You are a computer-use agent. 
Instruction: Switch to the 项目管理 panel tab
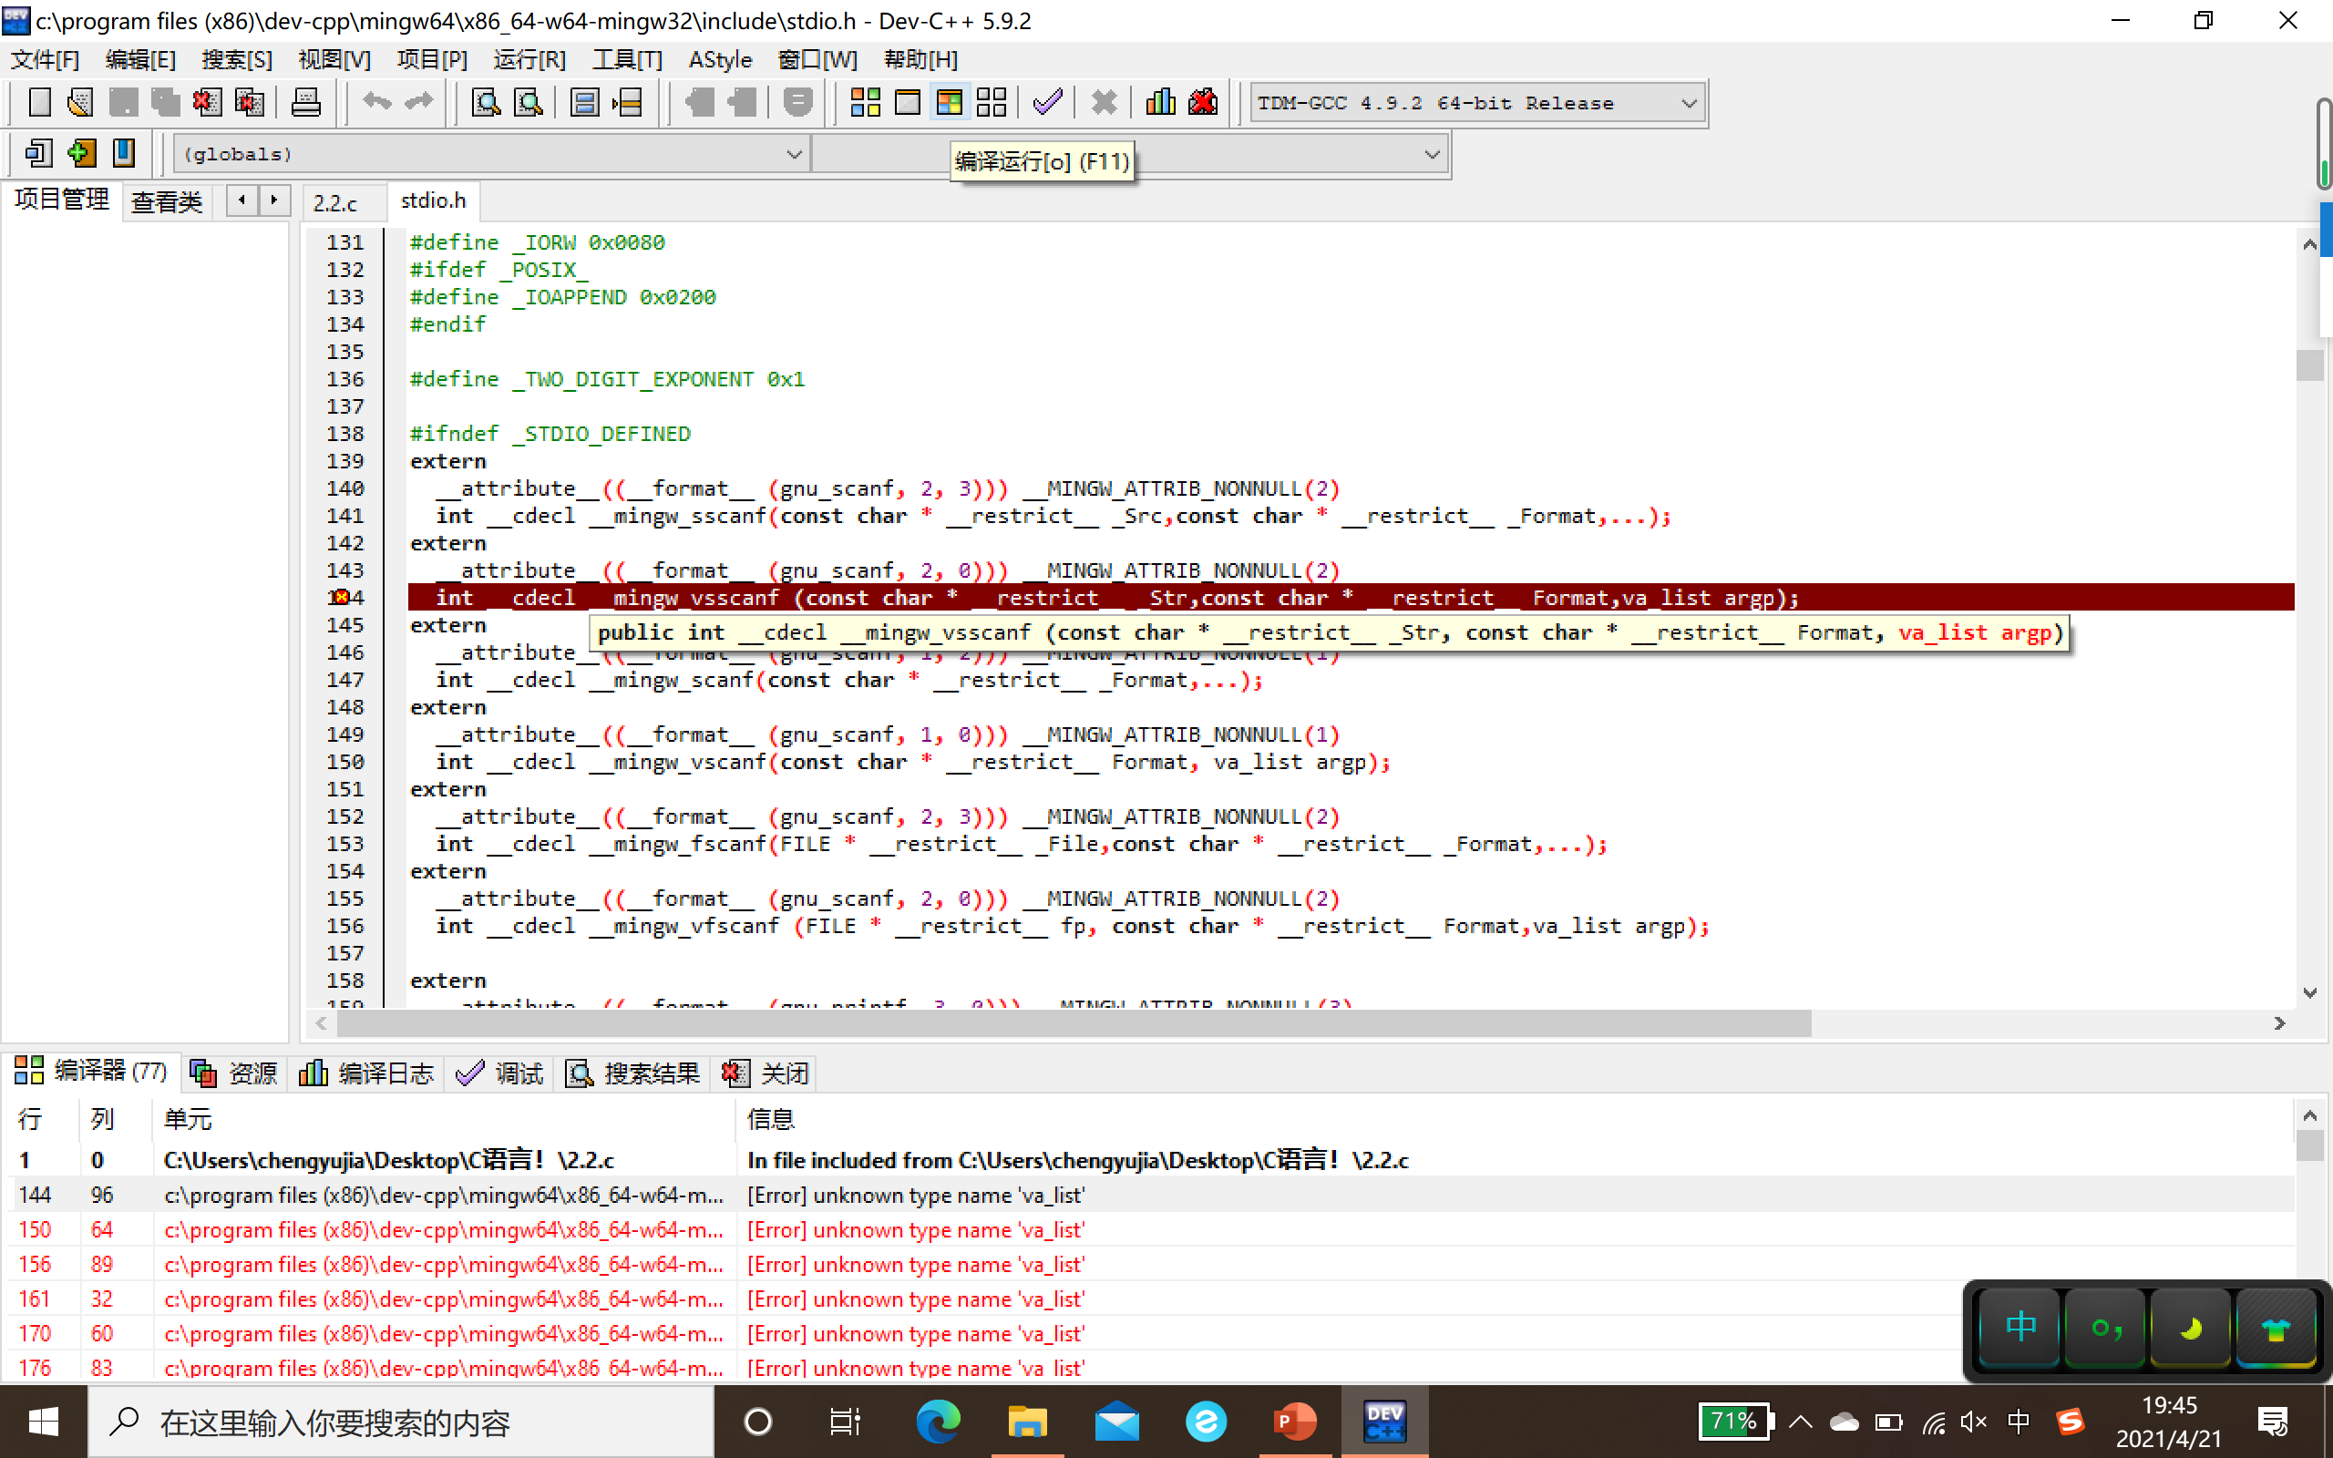pyautogui.click(x=62, y=200)
